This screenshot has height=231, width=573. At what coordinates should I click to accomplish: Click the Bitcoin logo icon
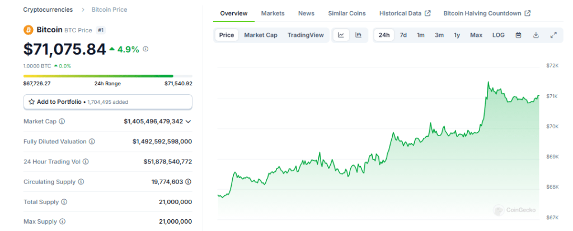[x=28, y=30]
